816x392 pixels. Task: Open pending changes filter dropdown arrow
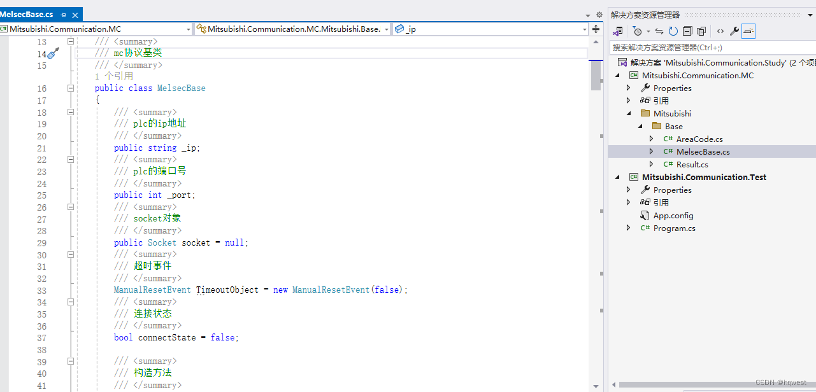(648, 31)
